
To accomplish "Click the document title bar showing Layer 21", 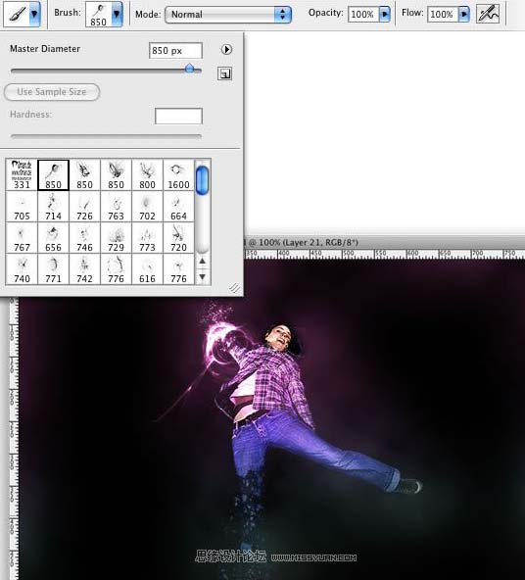I will [x=384, y=242].
